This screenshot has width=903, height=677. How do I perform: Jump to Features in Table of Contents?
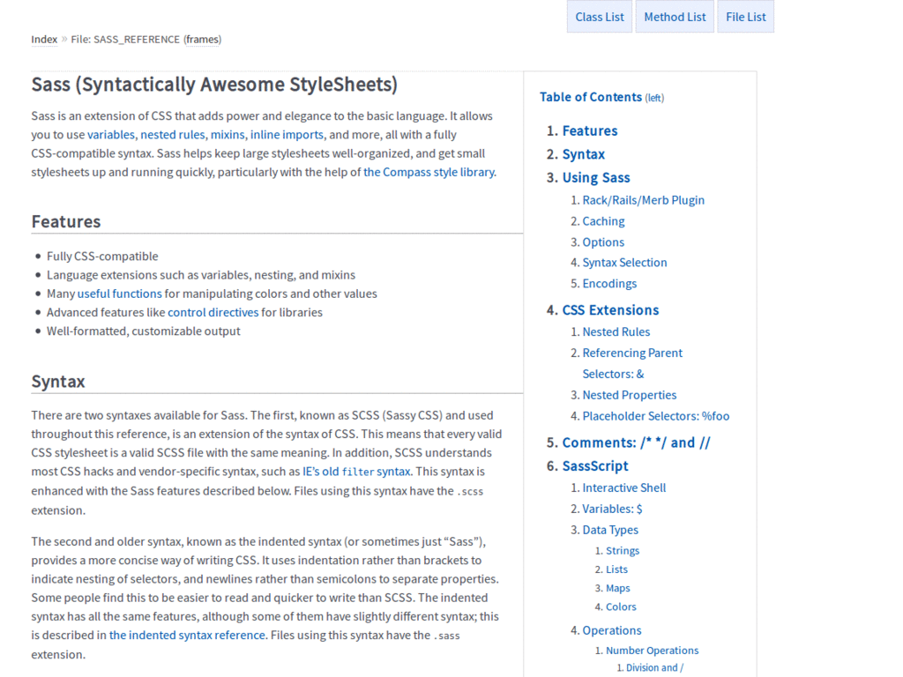(x=590, y=130)
